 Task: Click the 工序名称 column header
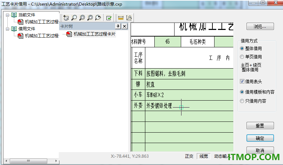click(138, 58)
